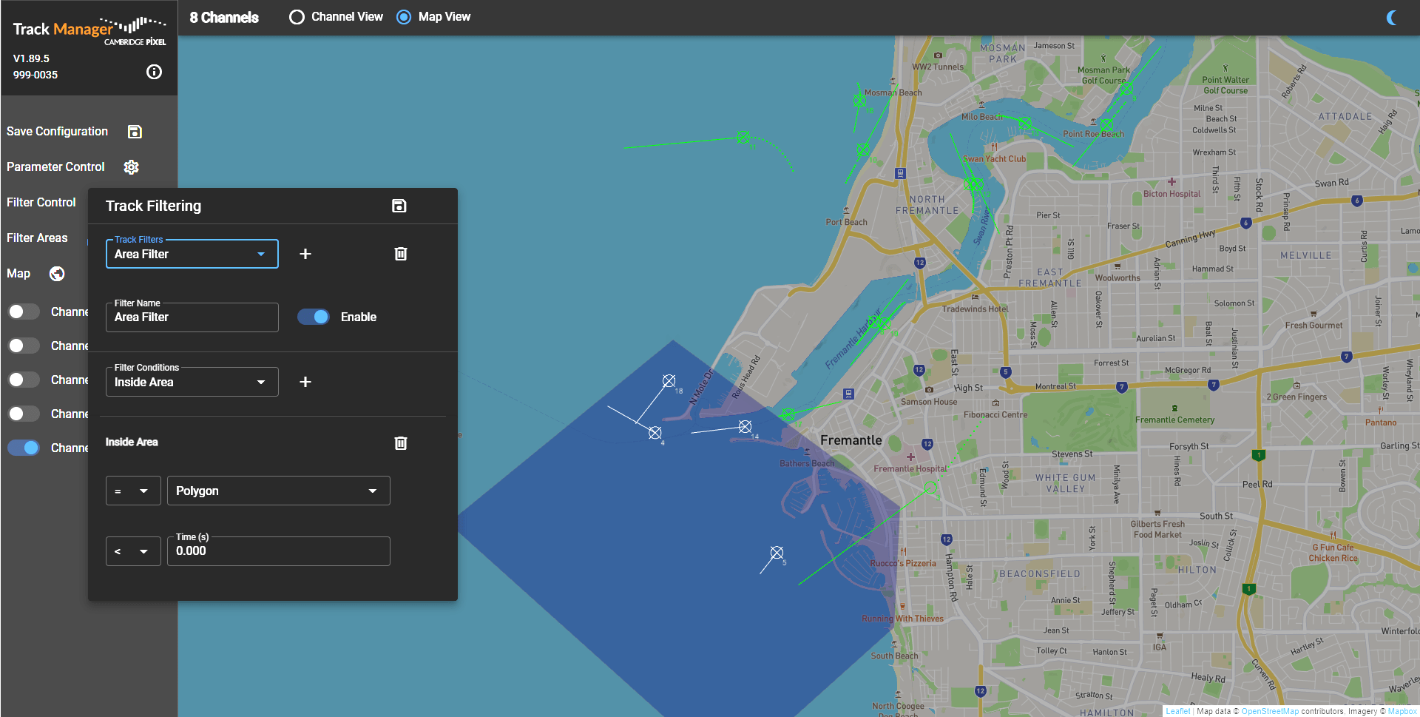
Task: Delete the Area Filter using trash icon
Action: (401, 254)
